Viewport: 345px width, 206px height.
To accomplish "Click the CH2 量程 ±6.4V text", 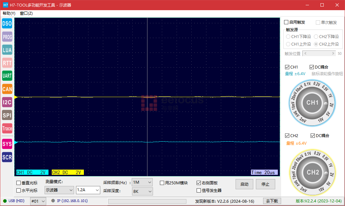I will (x=296, y=143).
